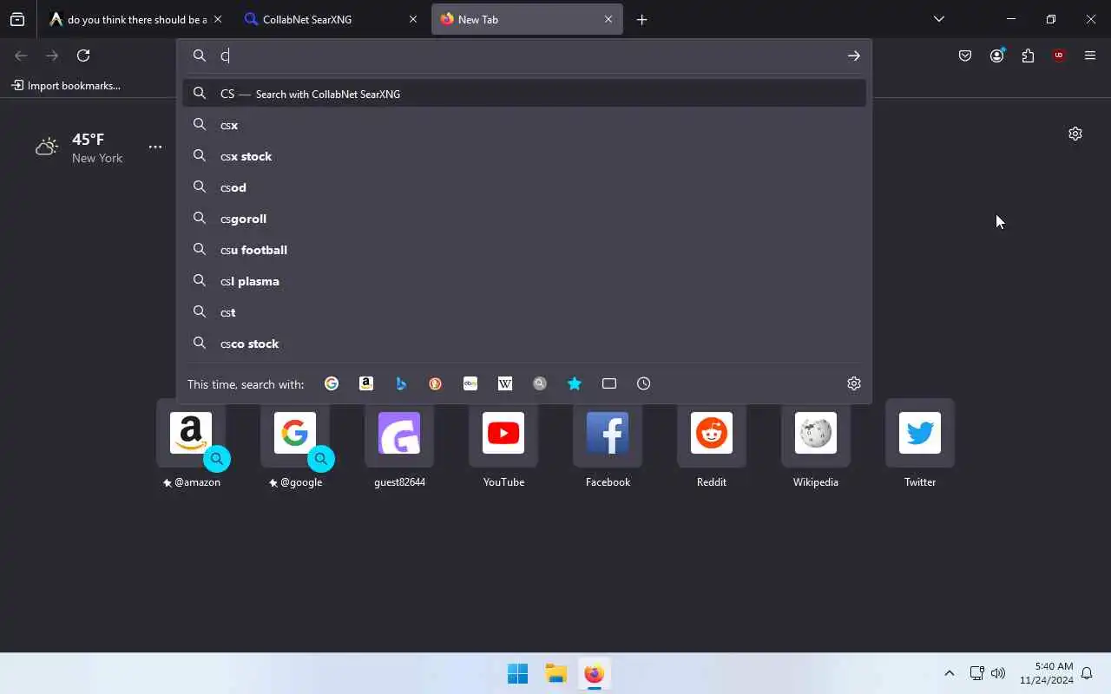Reload the current page
Screen dimensions: 1111x694
(x=83, y=56)
